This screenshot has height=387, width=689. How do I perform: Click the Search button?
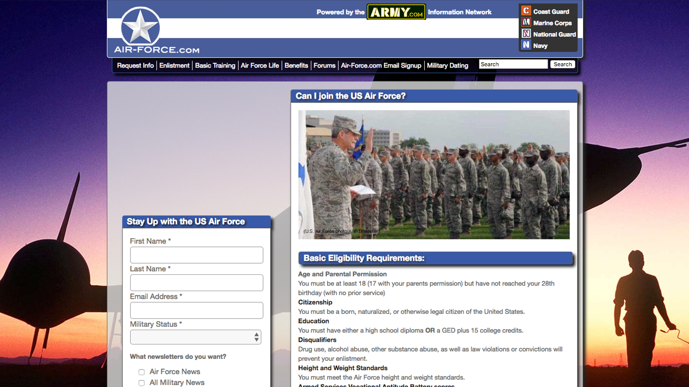click(563, 64)
